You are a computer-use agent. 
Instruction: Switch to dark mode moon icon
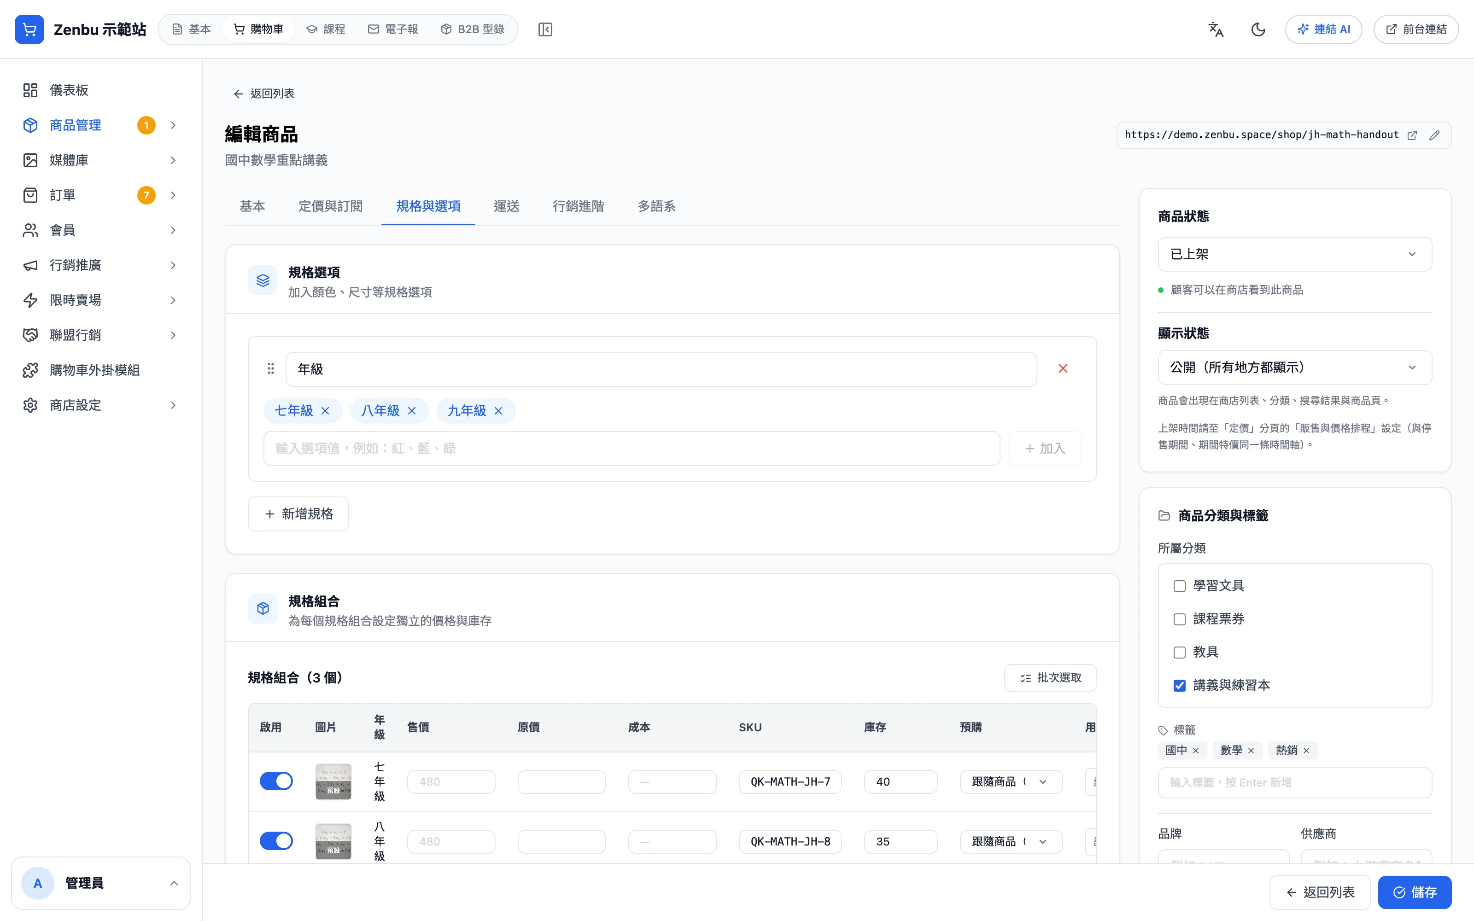(x=1258, y=29)
